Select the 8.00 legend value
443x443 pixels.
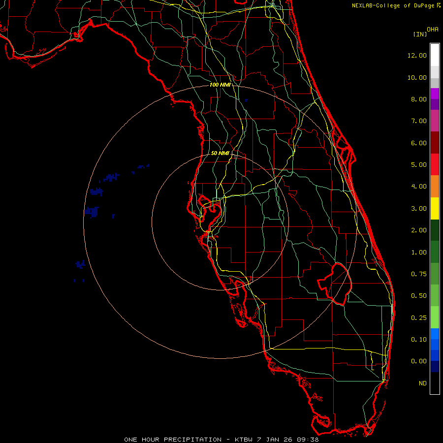pyautogui.click(x=419, y=99)
